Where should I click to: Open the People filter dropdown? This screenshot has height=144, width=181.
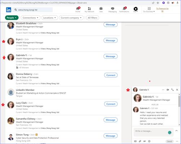12,18
